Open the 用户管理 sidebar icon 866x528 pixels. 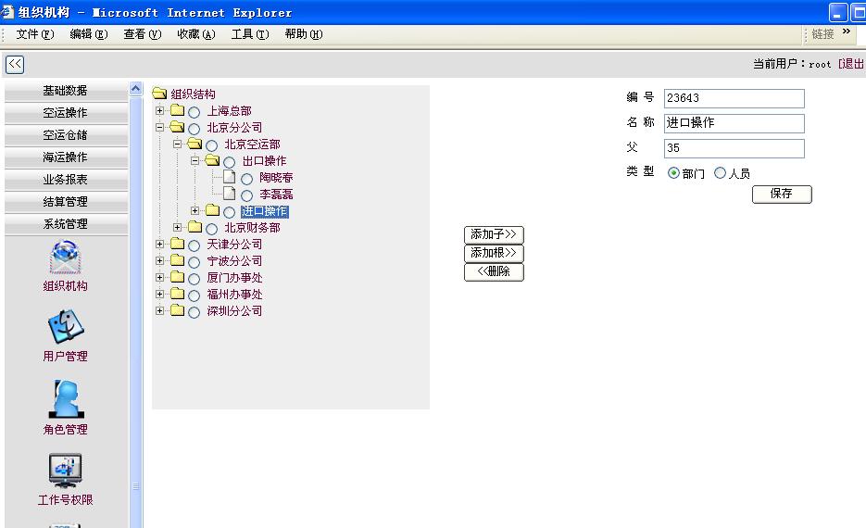66,326
